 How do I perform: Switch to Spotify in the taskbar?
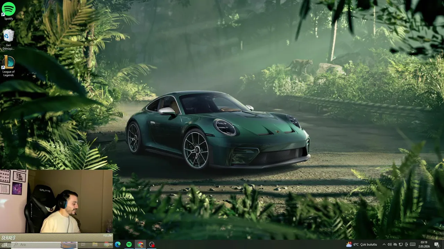(x=129, y=245)
